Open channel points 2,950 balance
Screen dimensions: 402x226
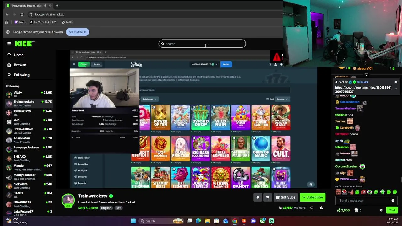tap(343, 210)
